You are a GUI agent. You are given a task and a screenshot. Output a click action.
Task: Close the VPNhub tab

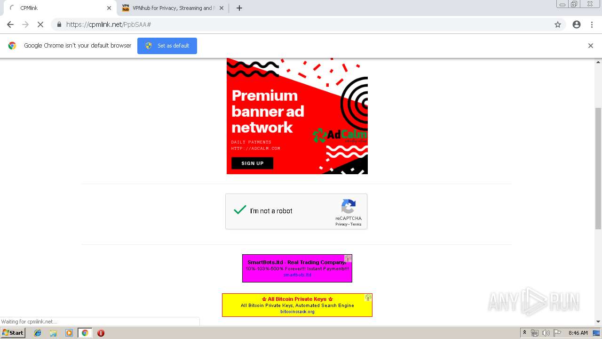coord(222,8)
